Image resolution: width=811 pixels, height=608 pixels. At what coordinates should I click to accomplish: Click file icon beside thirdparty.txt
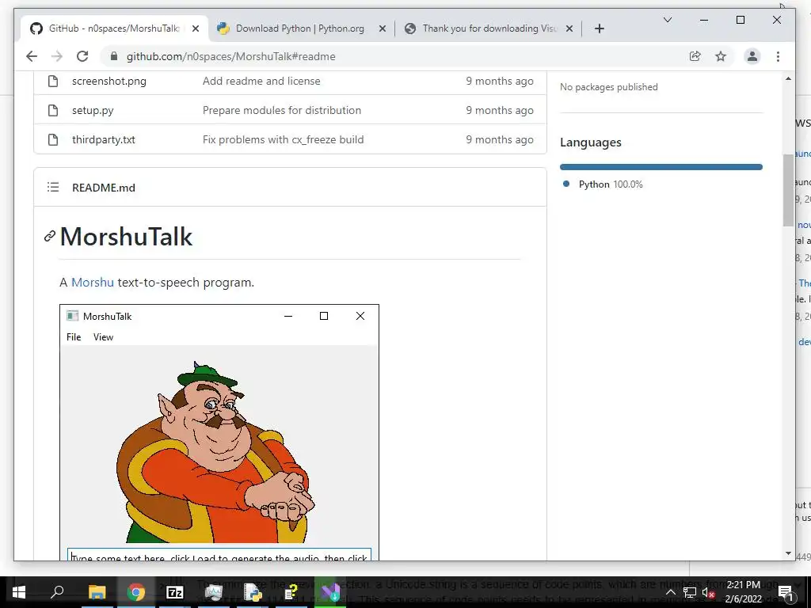53,139
